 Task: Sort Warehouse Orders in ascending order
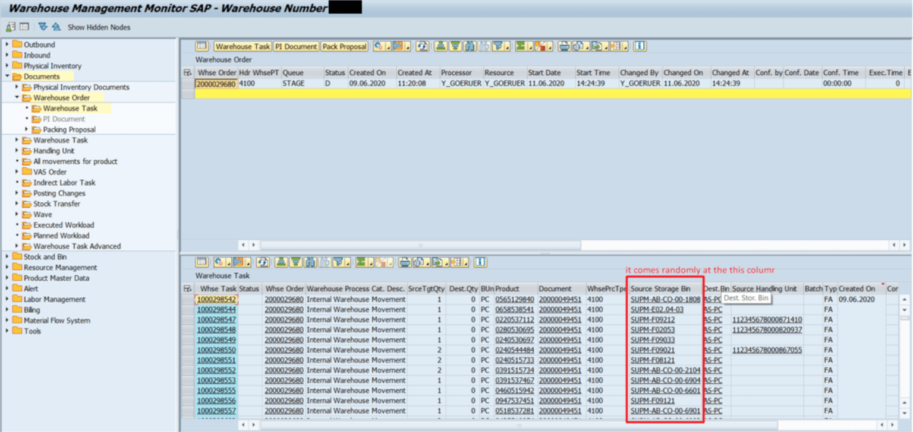[x=439, y=46]
